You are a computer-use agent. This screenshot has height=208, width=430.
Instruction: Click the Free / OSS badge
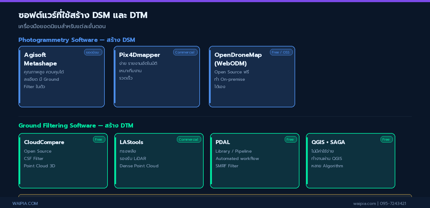[281, 52]
